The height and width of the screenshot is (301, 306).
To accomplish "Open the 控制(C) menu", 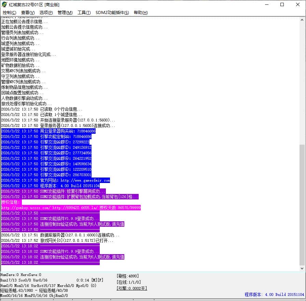I will (x=9, y=13).
